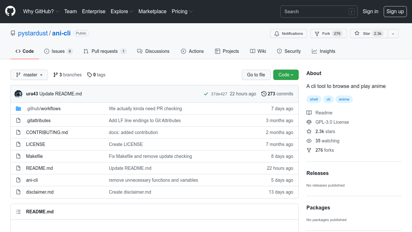Select the Code tab

[x=24, y=51]
